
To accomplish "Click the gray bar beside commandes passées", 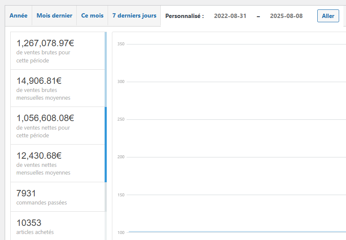I will pyautogui.click(x=105, y=197).
